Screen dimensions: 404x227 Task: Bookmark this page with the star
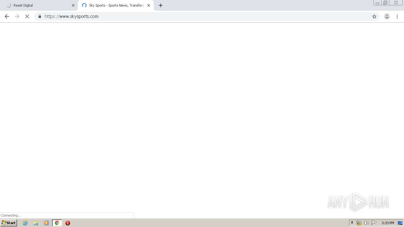(374, 16)
